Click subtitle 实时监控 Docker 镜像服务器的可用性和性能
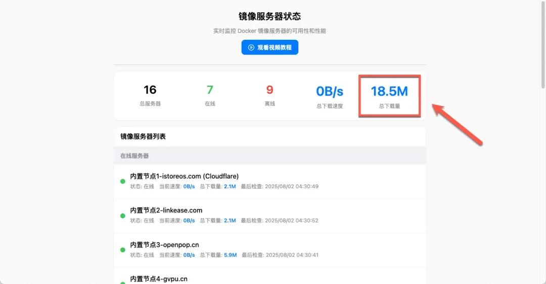546x284 pixels. tap(269, 31)
